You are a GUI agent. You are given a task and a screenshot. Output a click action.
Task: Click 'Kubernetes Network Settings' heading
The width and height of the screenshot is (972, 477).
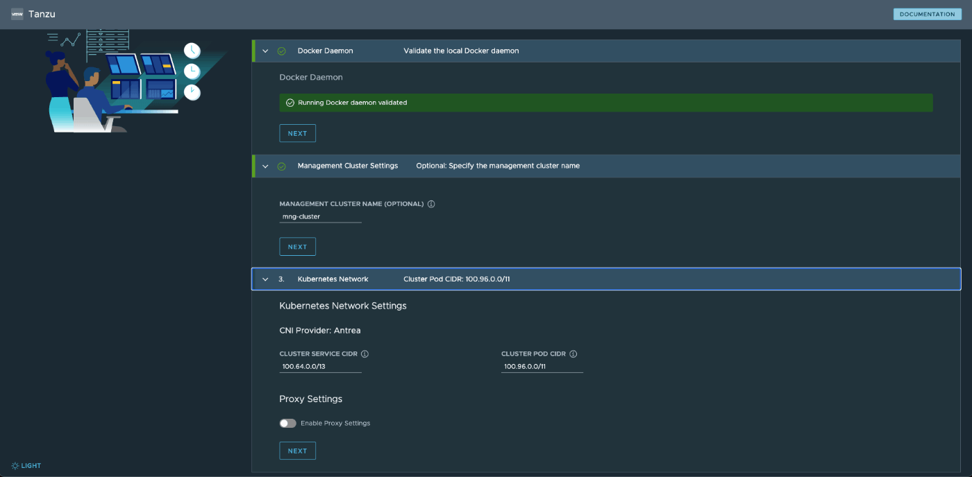[x=343, y=306]
